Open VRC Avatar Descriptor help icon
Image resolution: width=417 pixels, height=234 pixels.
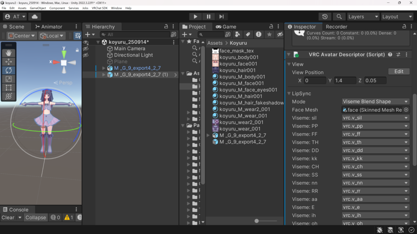click(x=390, y=54)
